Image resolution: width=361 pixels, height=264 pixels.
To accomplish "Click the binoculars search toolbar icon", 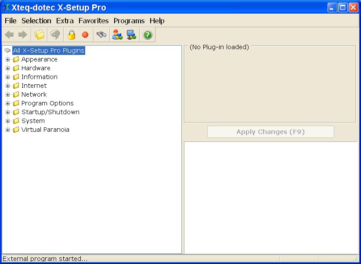I will click(101, 35).
